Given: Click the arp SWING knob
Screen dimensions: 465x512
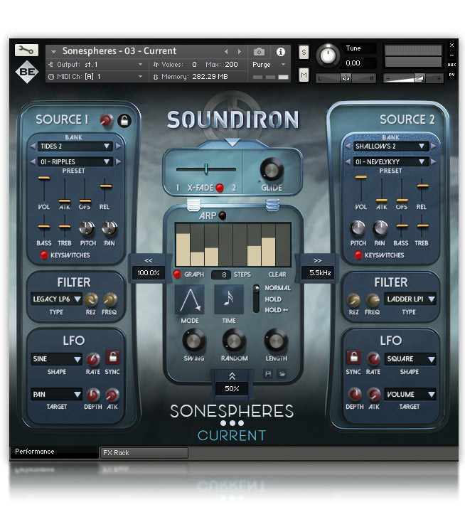Looking at the screenshot, I should coord(194,341).
